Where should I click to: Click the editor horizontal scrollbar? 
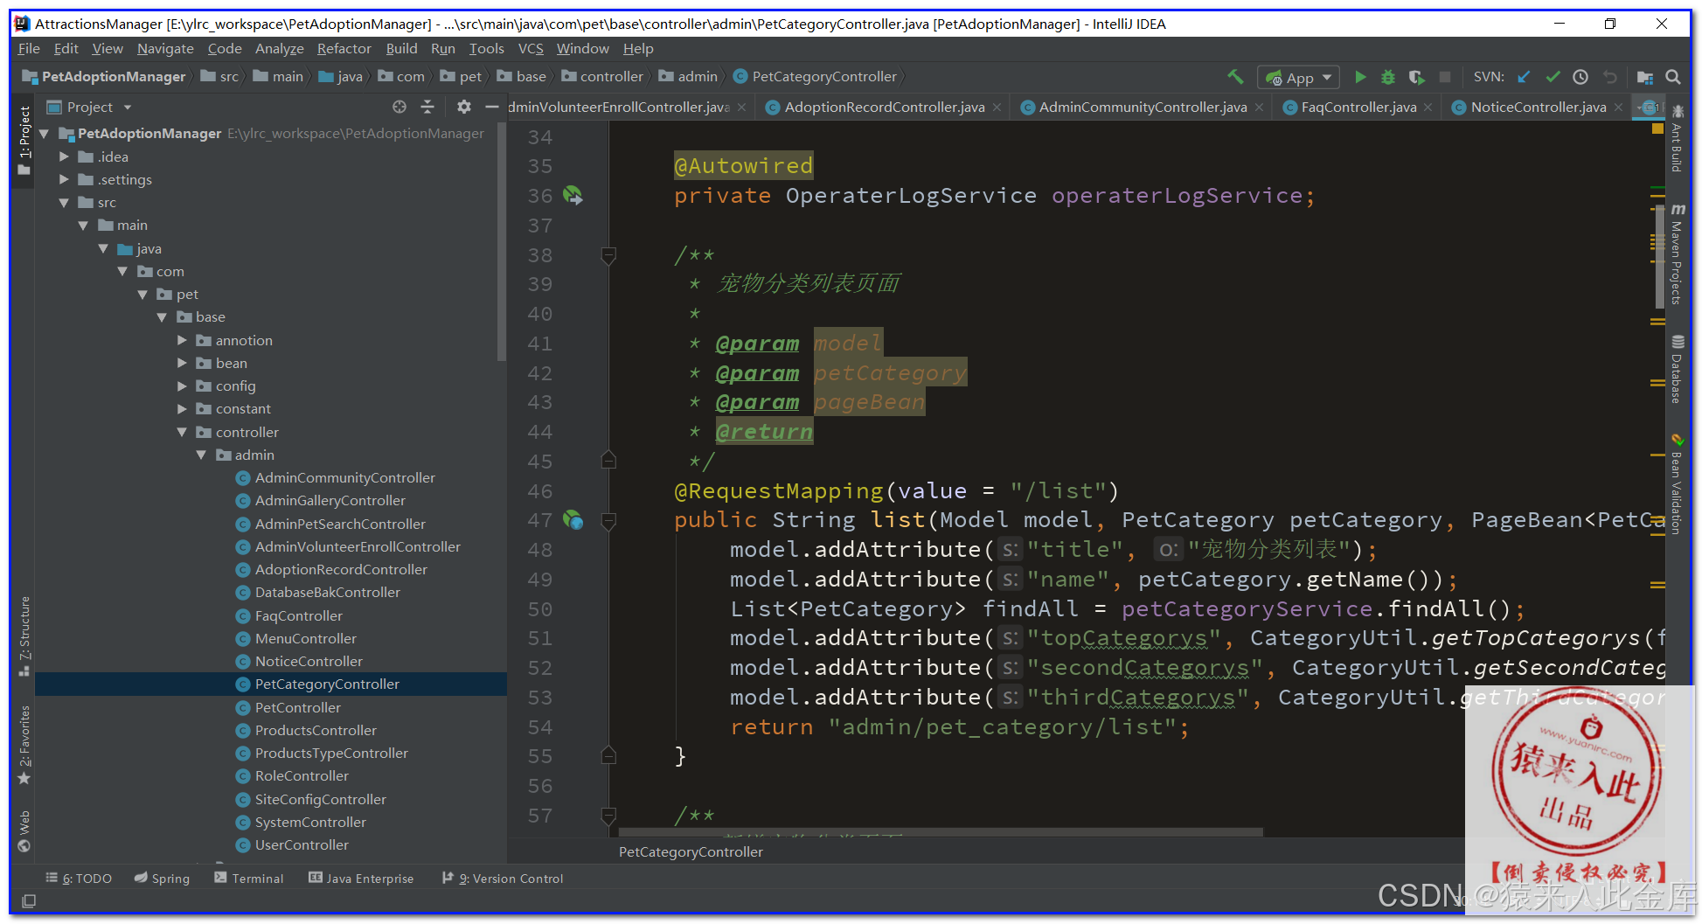(x=941, y=832)
